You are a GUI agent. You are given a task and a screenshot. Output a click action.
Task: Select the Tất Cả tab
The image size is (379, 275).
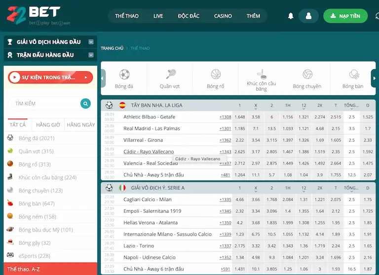[x=18, y=125]
